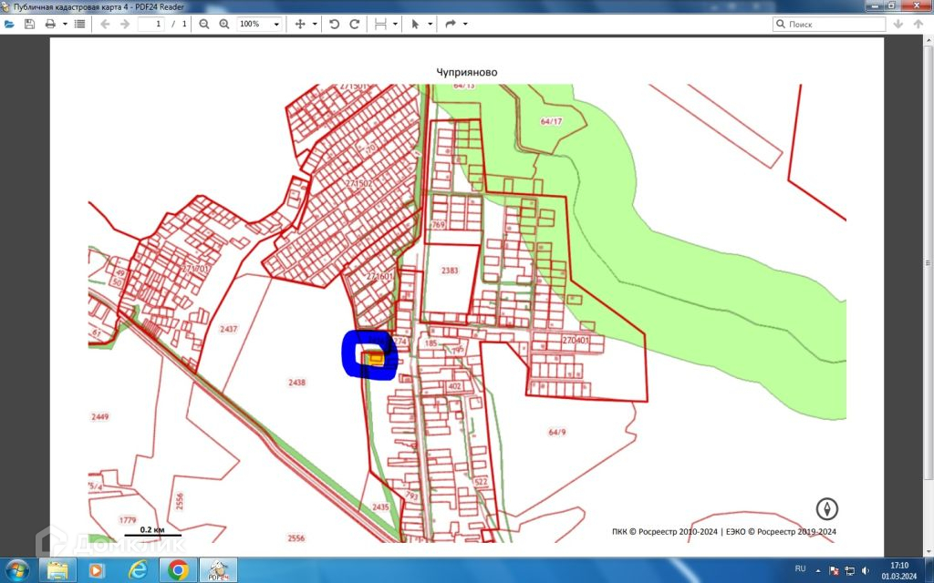Image resolution: width=934 pixels, height=583 pixels.
Task: Open a file with the folder icon
Action: 9,25
